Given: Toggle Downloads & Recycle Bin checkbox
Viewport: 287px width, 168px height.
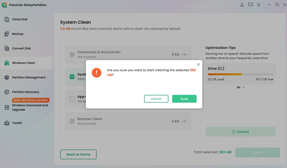Looking at the screenshot, I should tap(72, 55).
